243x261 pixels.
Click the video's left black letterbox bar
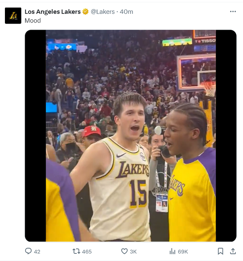(35, 136)
